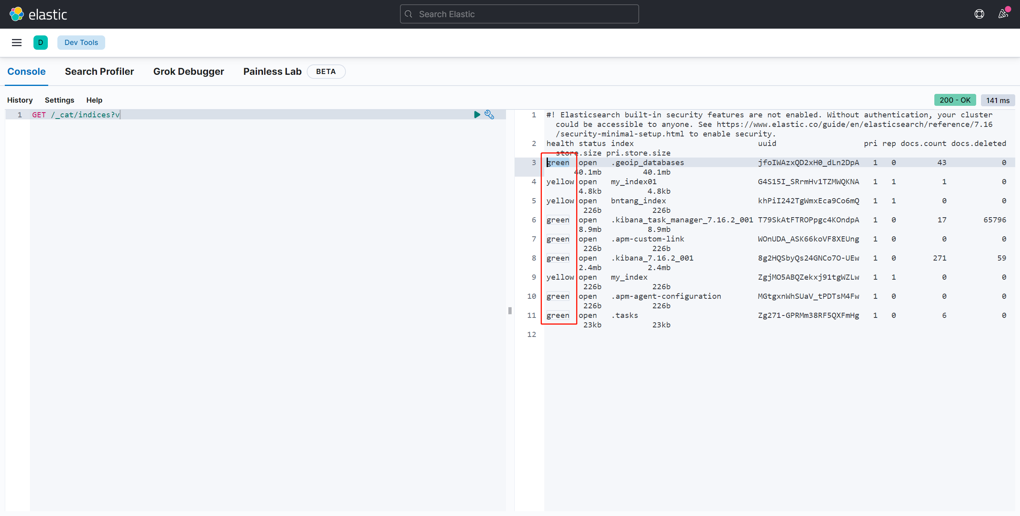Click the 200 - OK status badge
1020x516 pixels.
click(955, 100)
